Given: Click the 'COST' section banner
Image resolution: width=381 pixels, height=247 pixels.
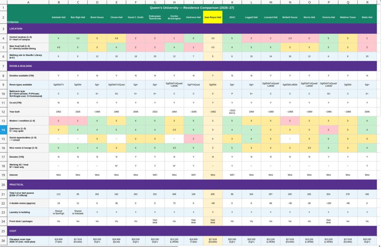Looking at the screenshot, I should tap(192, 231).
